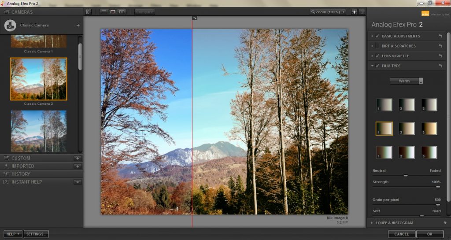The height and width of the screenshot is (240, 451).
Task: Toggle the left panel visibility icon
Action: (x=88, y=12)
